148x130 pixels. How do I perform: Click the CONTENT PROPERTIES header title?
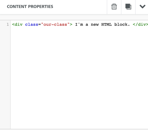click(30, 7)
